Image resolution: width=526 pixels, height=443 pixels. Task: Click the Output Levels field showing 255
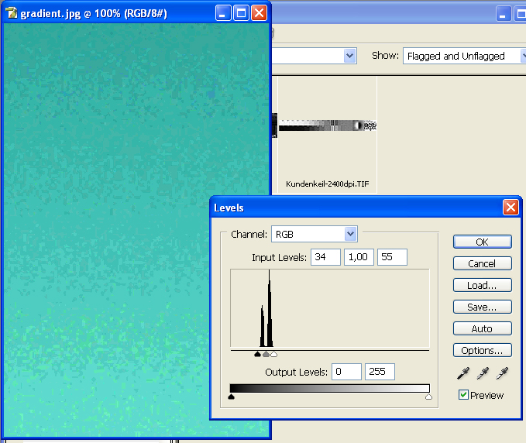click(380, 372)
